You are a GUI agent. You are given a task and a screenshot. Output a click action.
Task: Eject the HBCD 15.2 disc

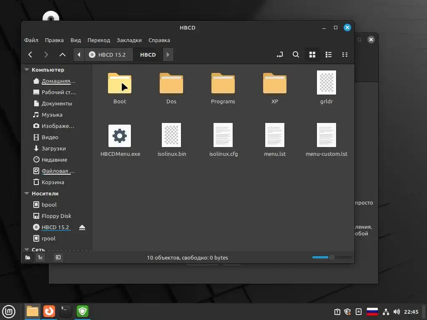point(82,227)
